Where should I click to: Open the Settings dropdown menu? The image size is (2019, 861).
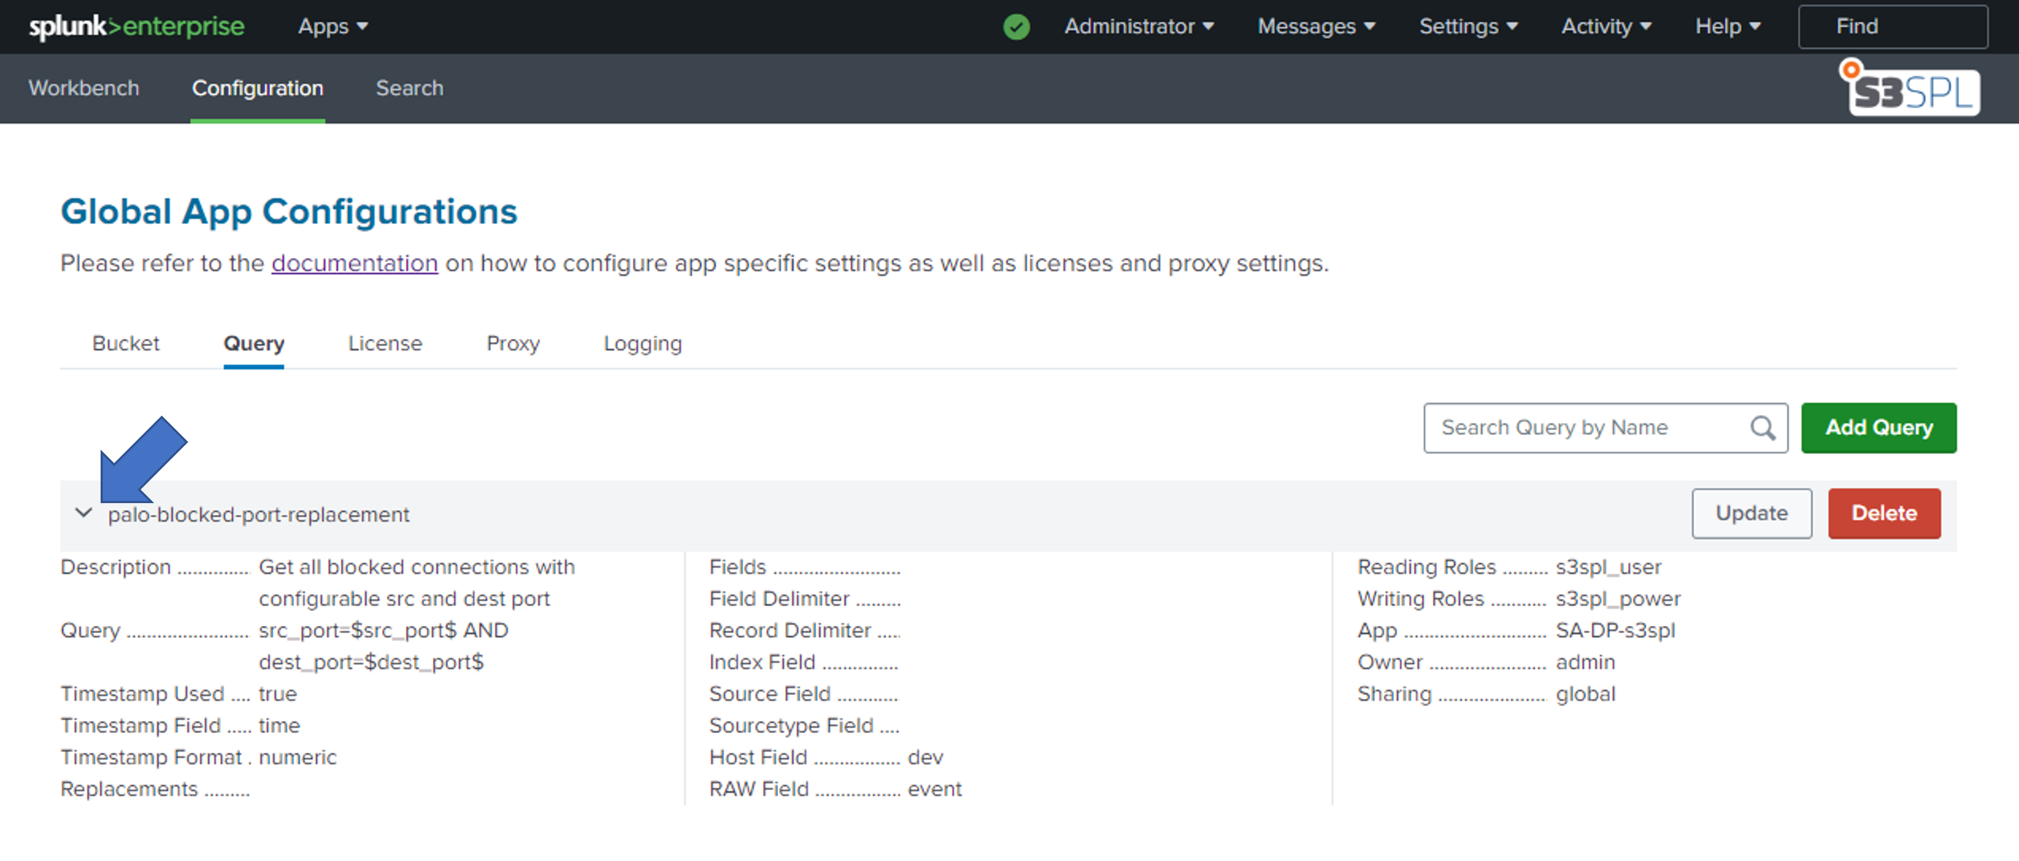pyautogui.click(x=1468, y=27)
